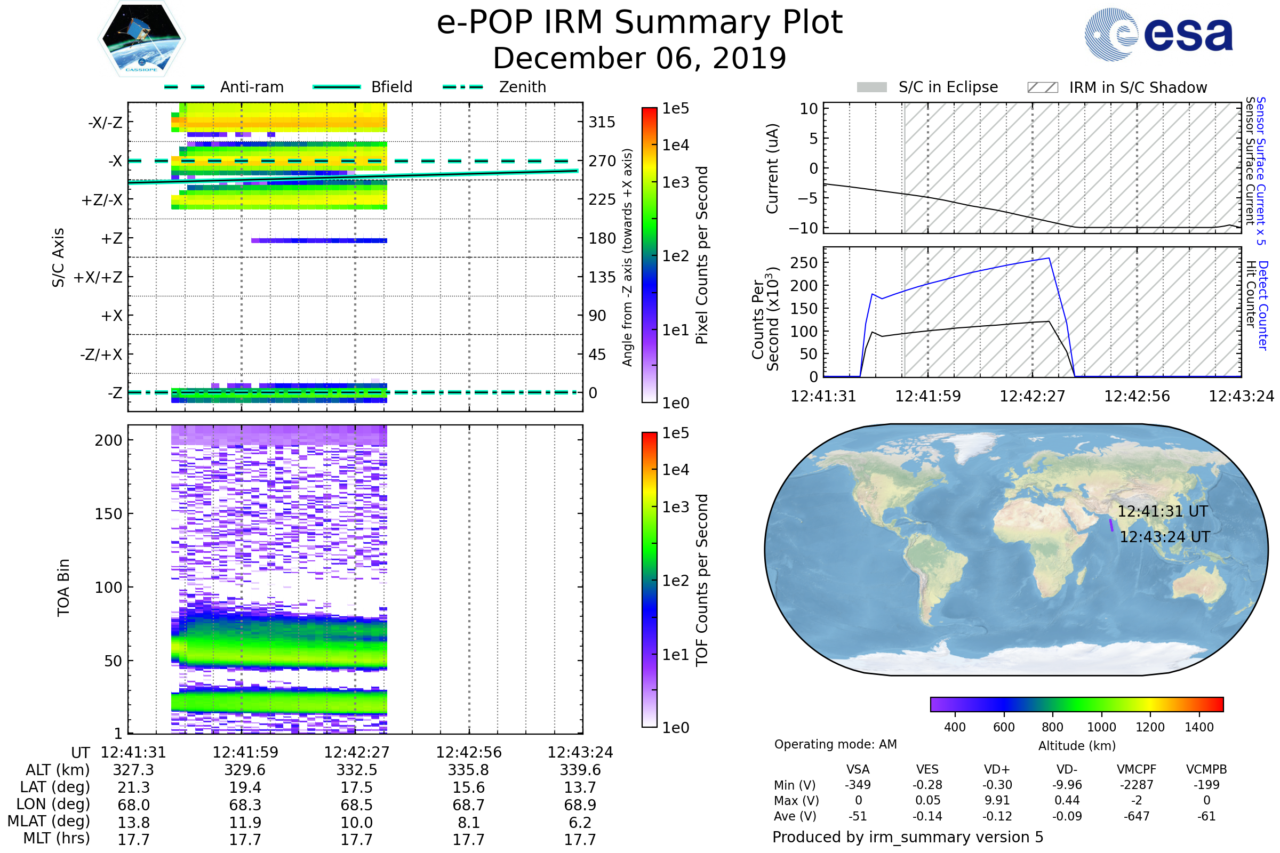
Task: Click the CASSIOPE satellite hexagon logo
Action: 141,39
